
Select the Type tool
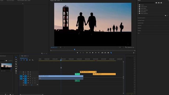pos(16,73)
